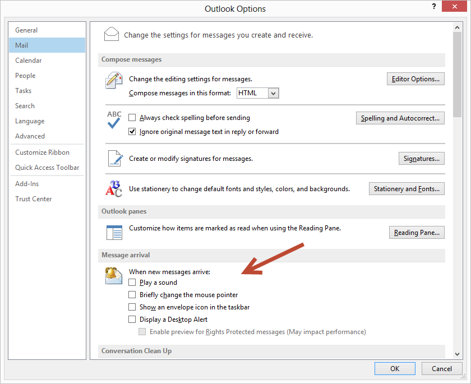Click the scrollbar down arrow
The width and height of the screenshot is (471, 384).
click(458, 354)
